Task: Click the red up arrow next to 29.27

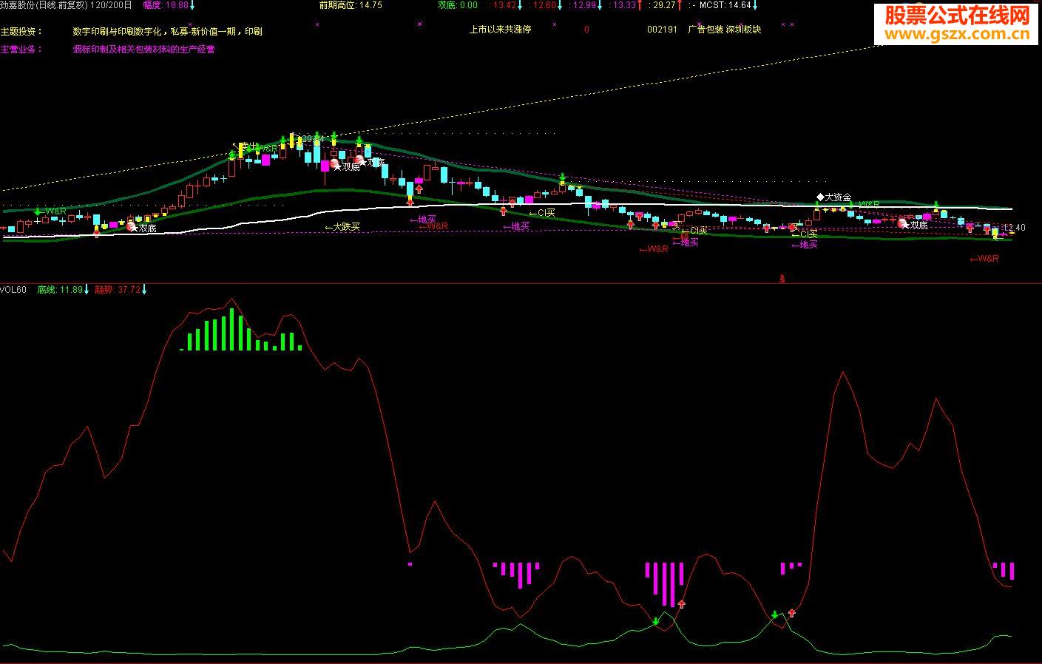Action: point(680,5)
